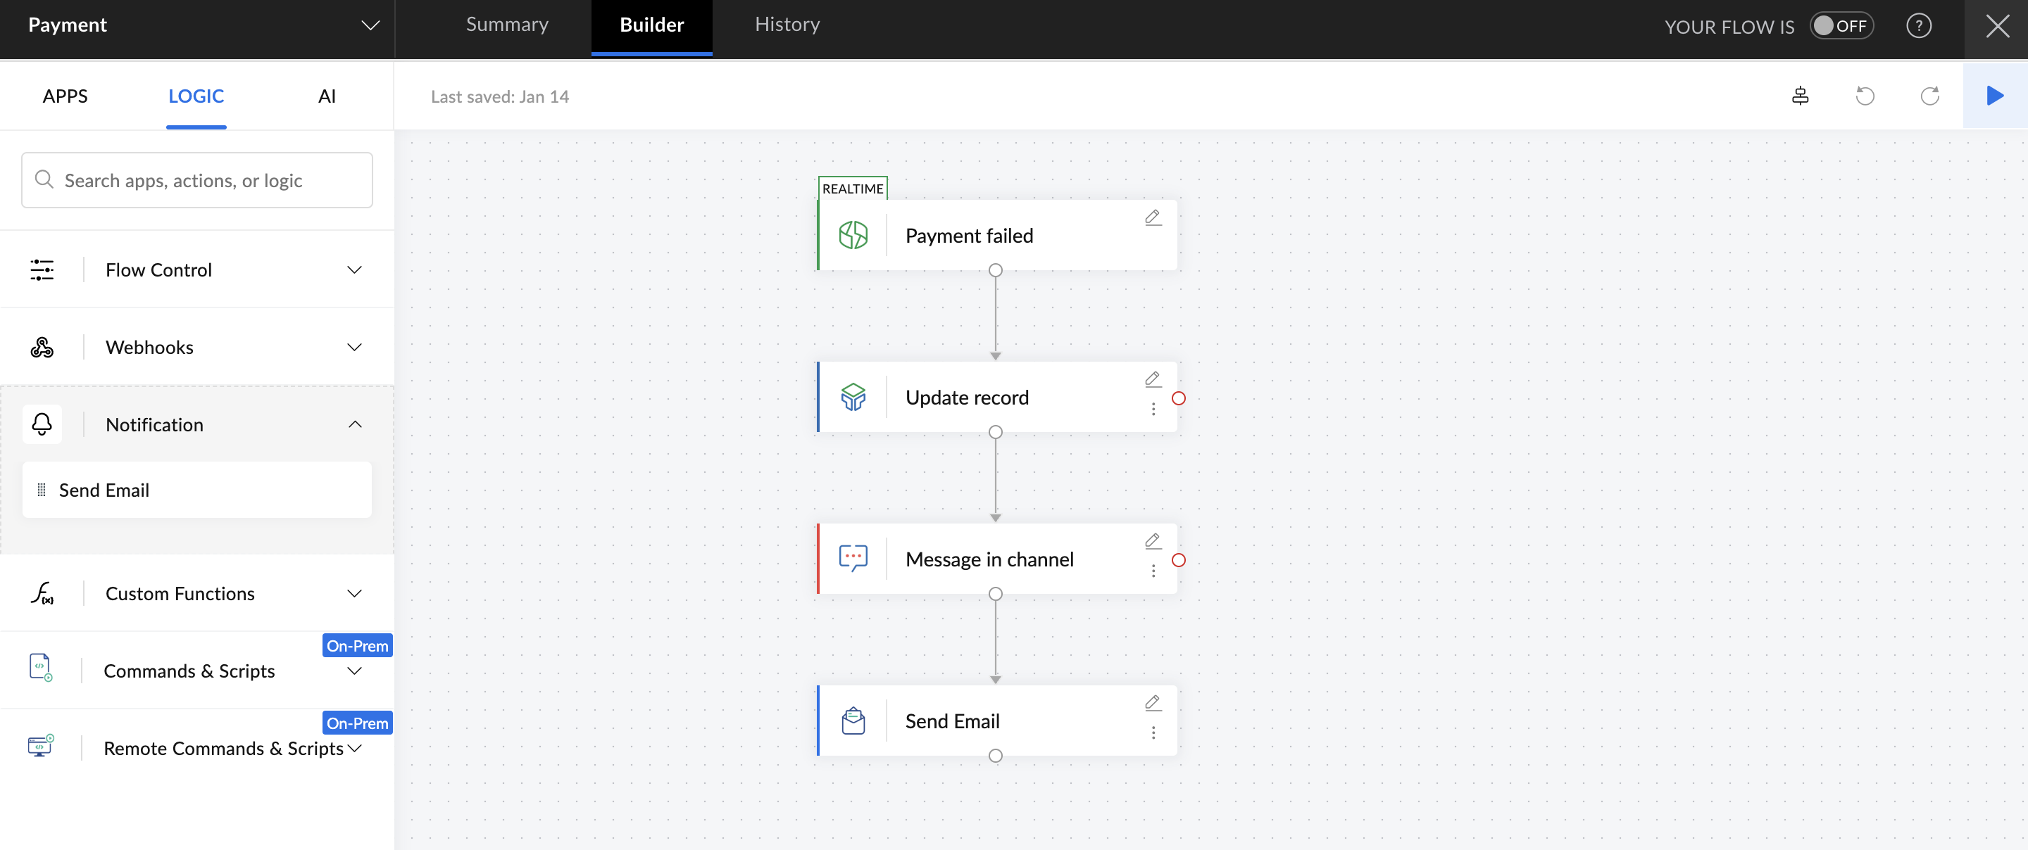Click the search apps, actions, or logic field
The image size is (2028, 850).
[197, 180]
